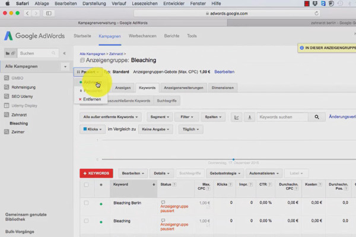Click the Udemy Display campaign icon
The width and height of the screenshot is (356, 237).
tap(7, 105)
